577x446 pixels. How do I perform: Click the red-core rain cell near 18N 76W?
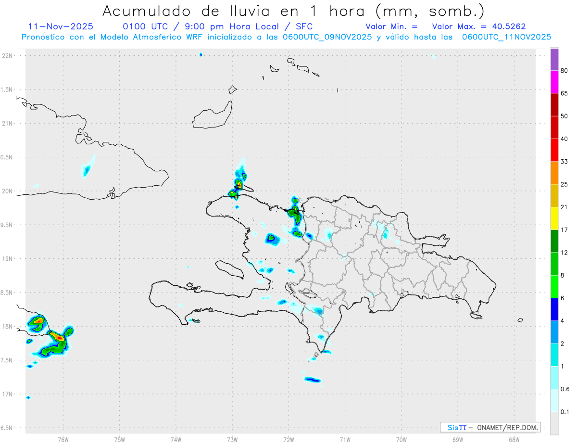click(59, 338)
